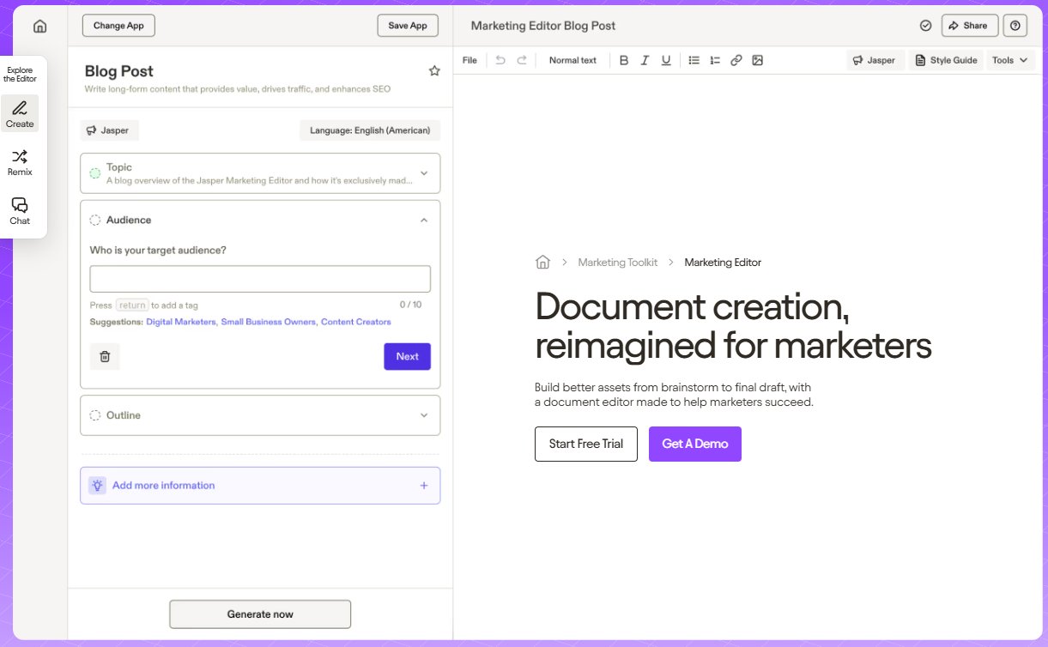
Task: Open the help question mark icon
Action: (x=1015, y=26)
